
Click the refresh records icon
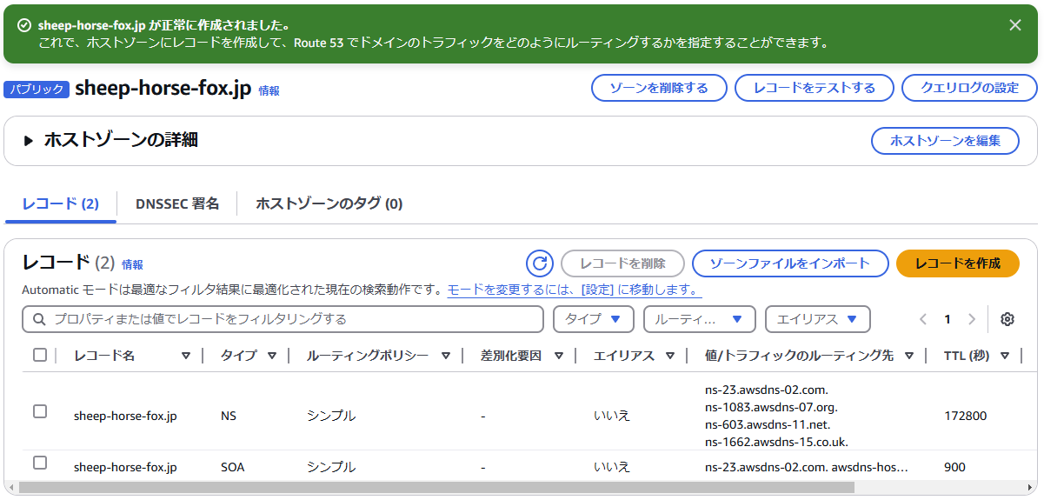click(x=540, y=263)
